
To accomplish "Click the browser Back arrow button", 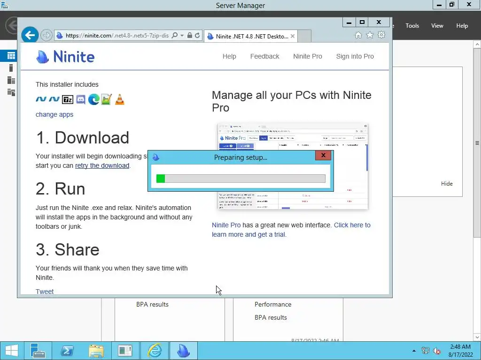I will (30, 36).
